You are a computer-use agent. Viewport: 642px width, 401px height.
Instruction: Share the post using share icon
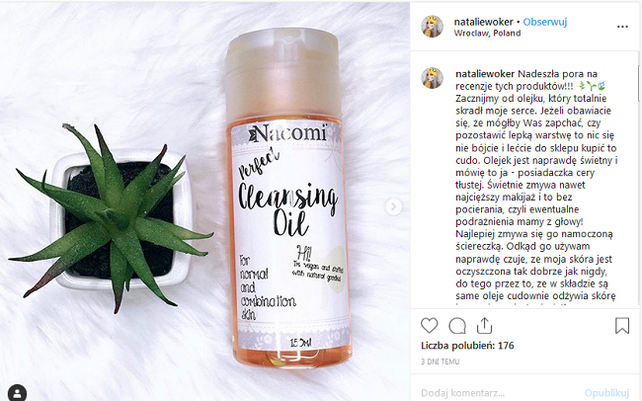click(484, 326)
